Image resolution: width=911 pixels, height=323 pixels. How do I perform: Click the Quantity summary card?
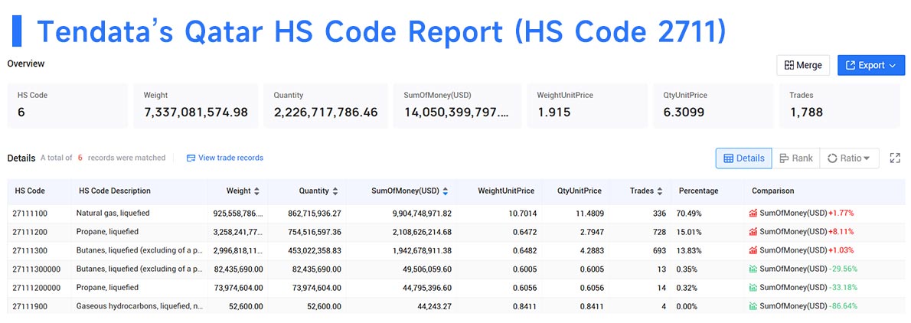325,106
